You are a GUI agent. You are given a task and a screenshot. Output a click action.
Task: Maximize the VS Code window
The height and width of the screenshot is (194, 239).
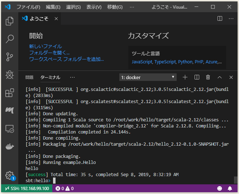pyautogui.click(x=213, y=7)
